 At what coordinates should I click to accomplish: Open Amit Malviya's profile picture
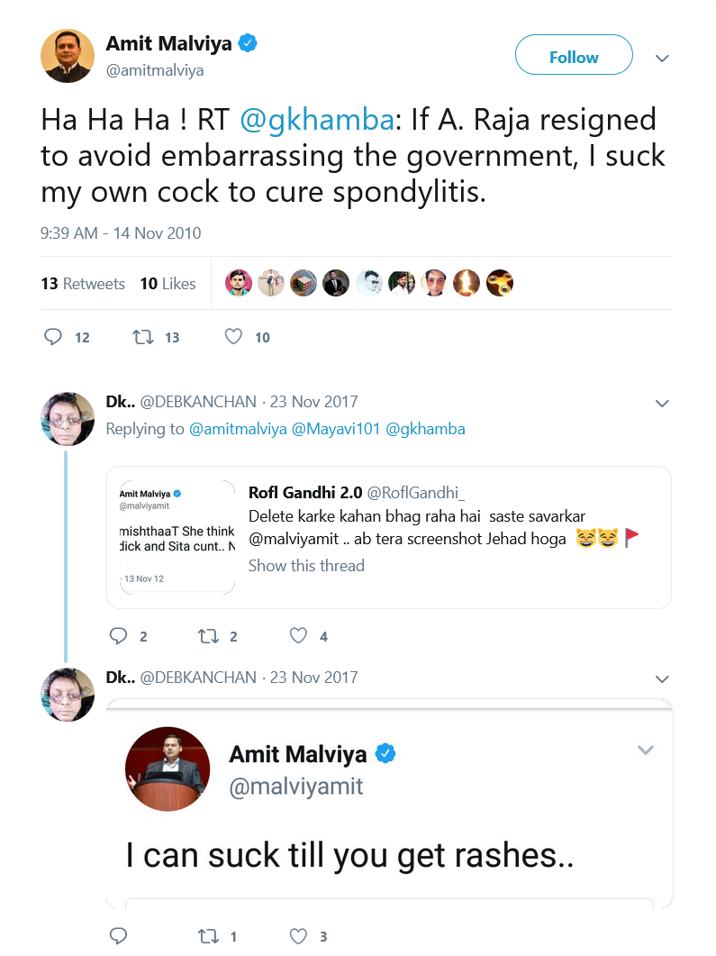68,56
